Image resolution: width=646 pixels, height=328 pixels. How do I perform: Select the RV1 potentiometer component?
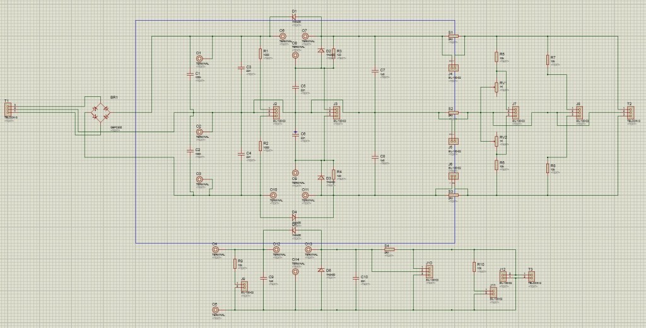pyautogui.click(x=496, y=89)
